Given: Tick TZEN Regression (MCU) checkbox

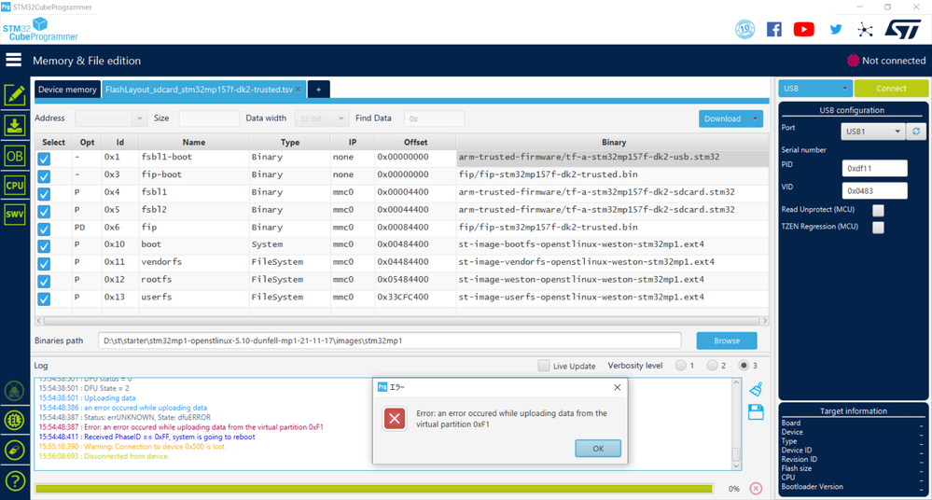Looking at the screenshot, I should (878, 227).
